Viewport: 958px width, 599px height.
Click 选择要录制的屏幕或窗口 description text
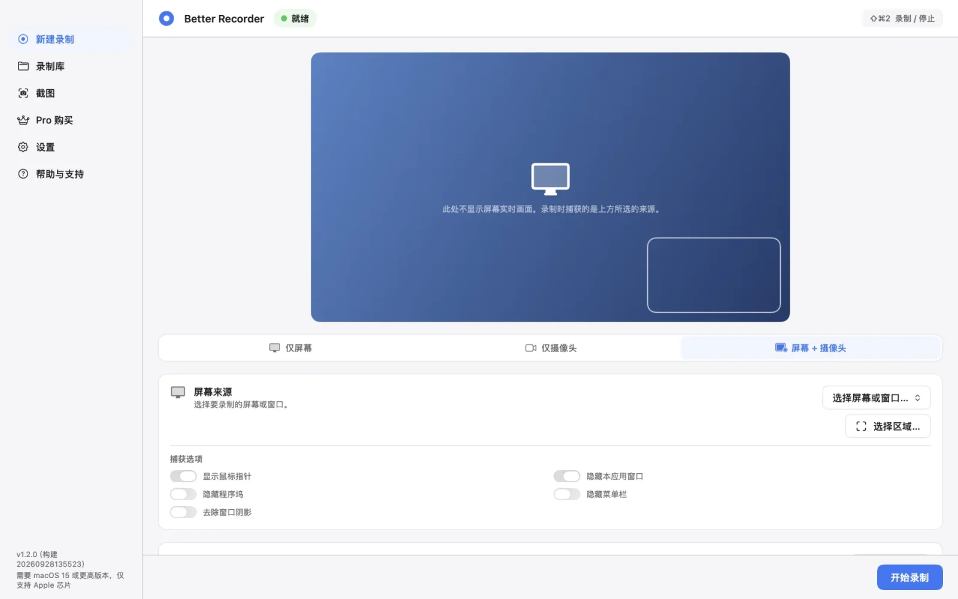[241, 405]
